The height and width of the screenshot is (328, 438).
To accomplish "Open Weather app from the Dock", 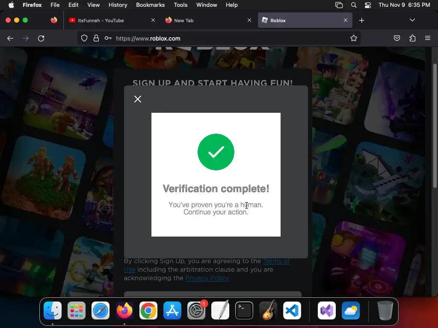I will tap(351, 310).
